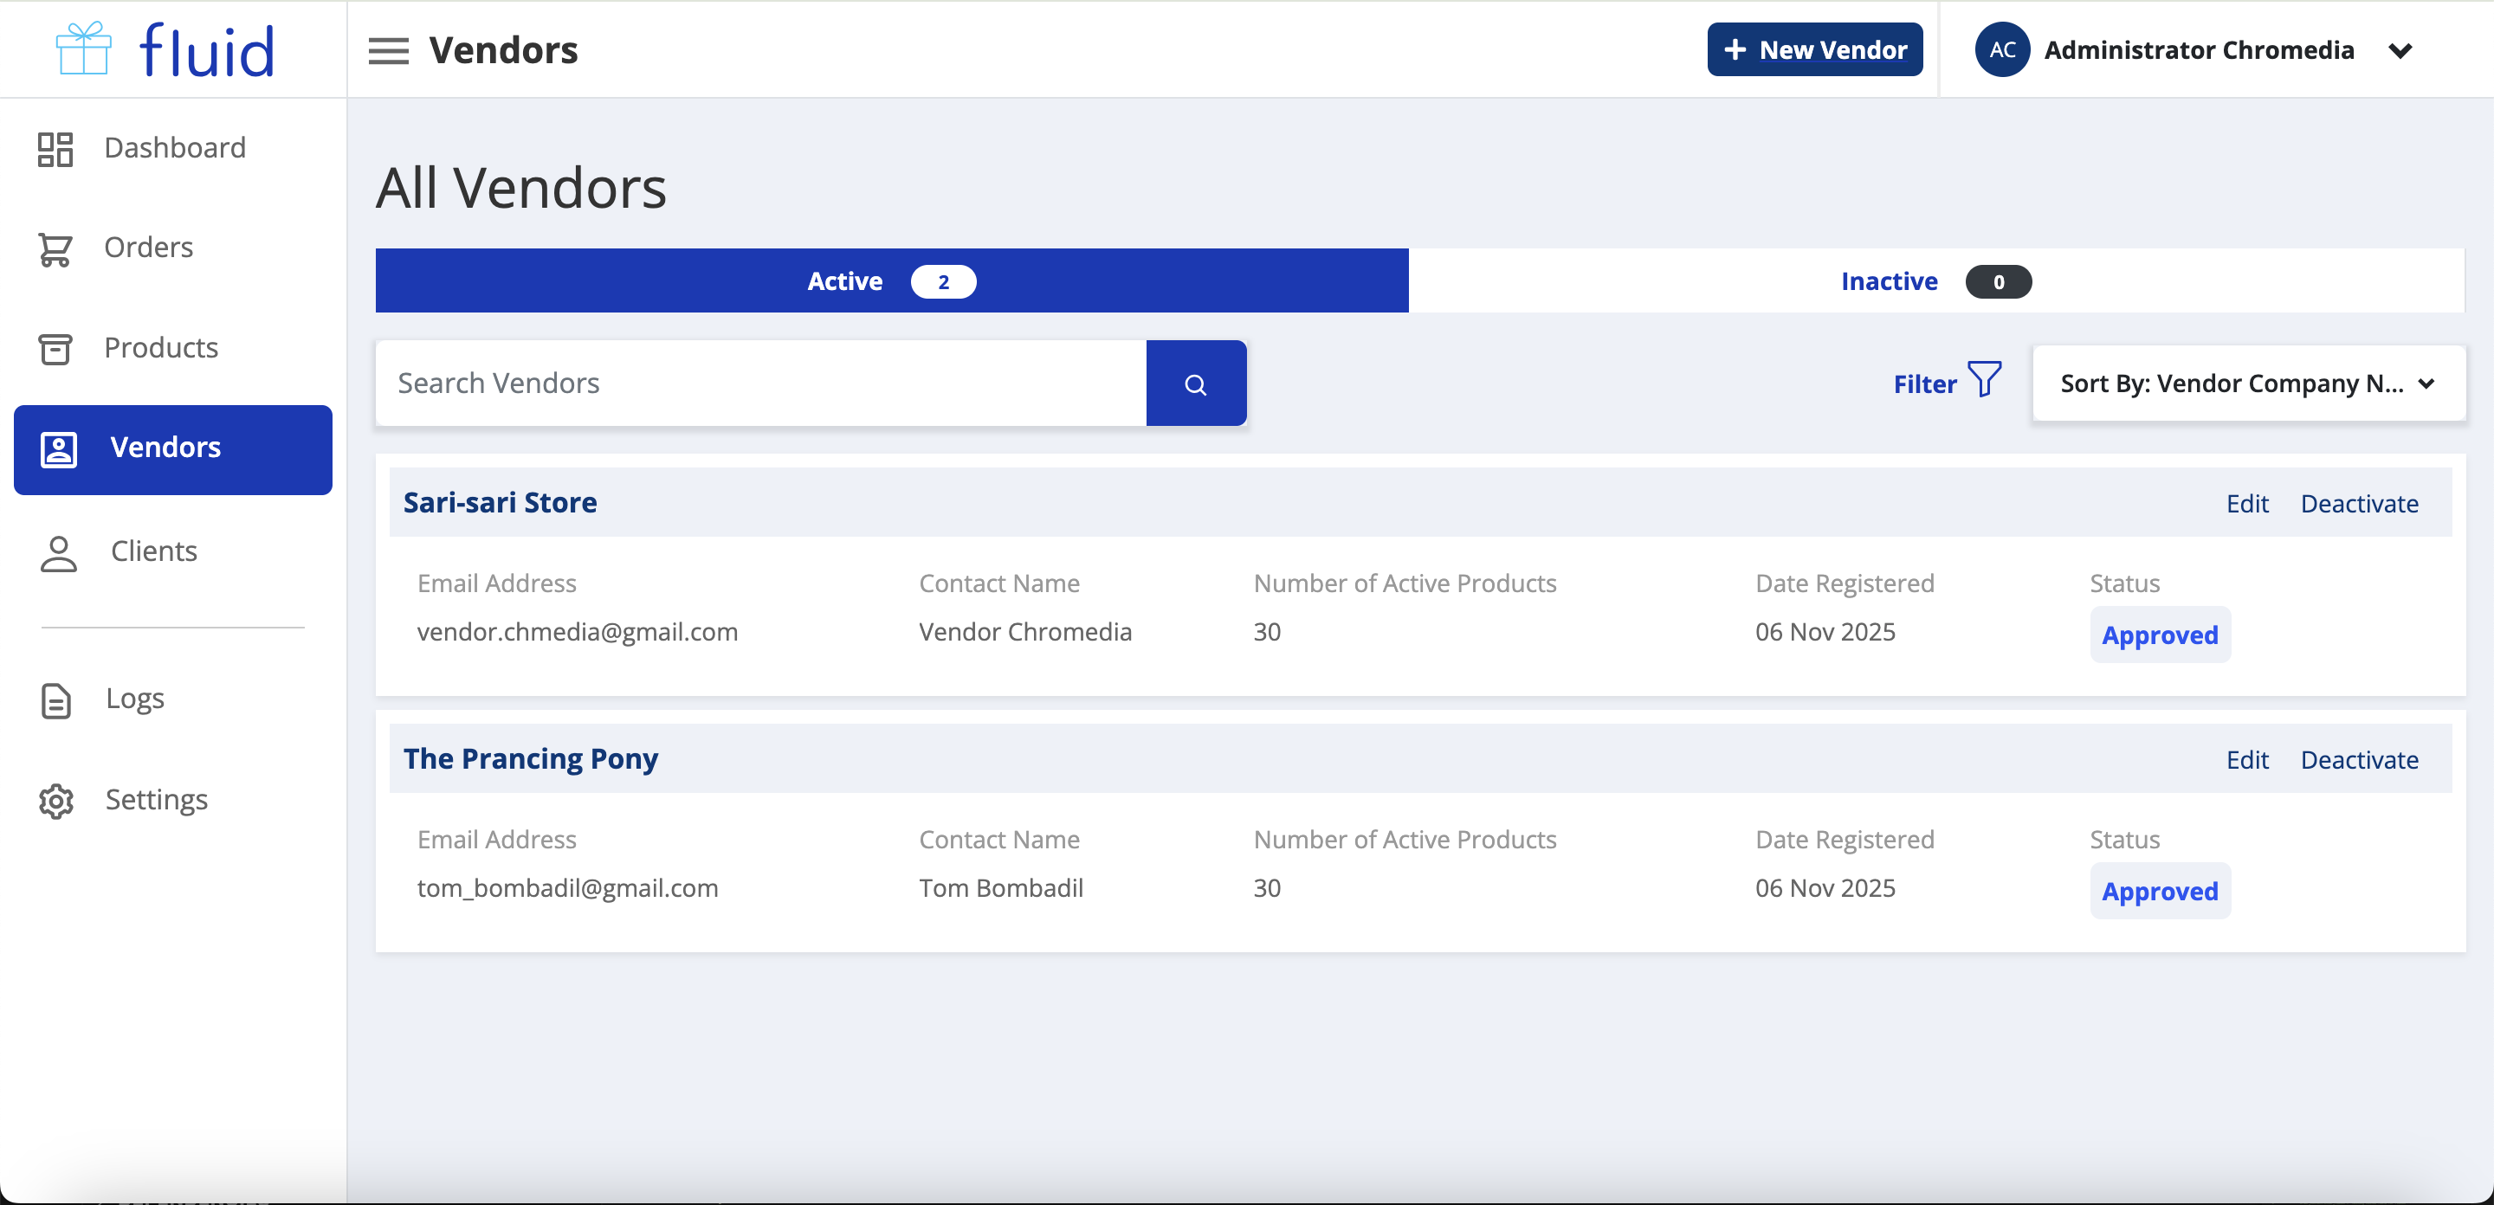Focus the Search Vendors input field

coord(760,383)
